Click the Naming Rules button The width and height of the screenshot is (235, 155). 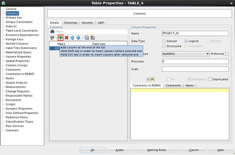tap(157, 150)
